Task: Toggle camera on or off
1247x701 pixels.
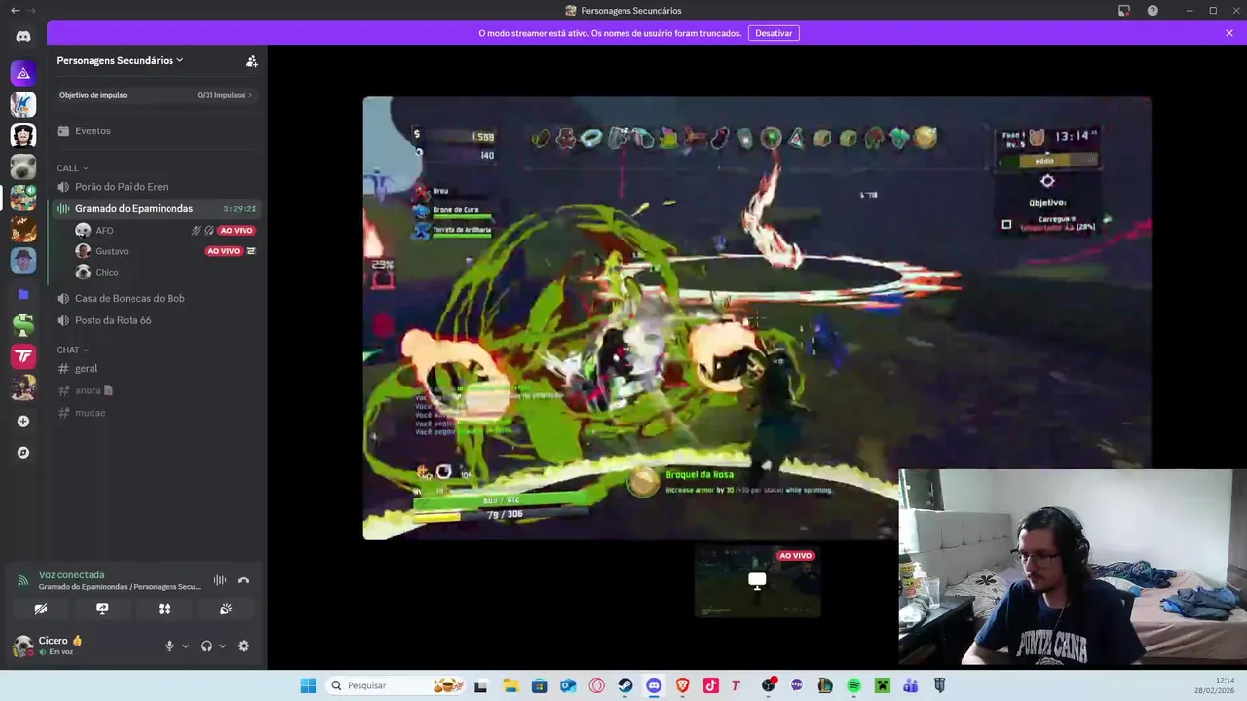Action: point(41,609)
